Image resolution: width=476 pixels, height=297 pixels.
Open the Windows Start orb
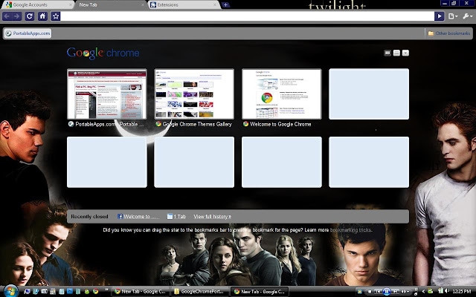10,291
